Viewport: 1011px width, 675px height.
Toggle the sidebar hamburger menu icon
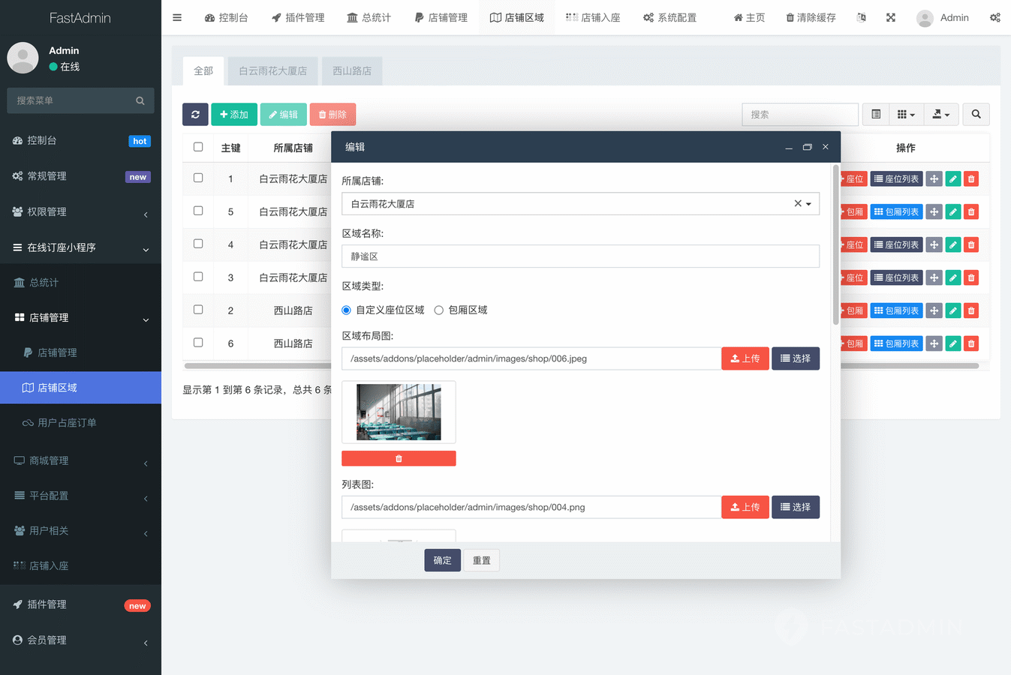[177, 17]
